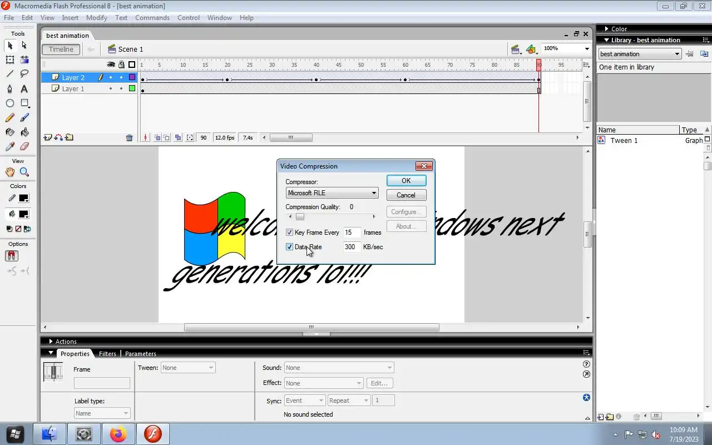This screenshot has width=712, height=445.
Task: Click OK in Video Compression dialog
Action: [406, 181]
